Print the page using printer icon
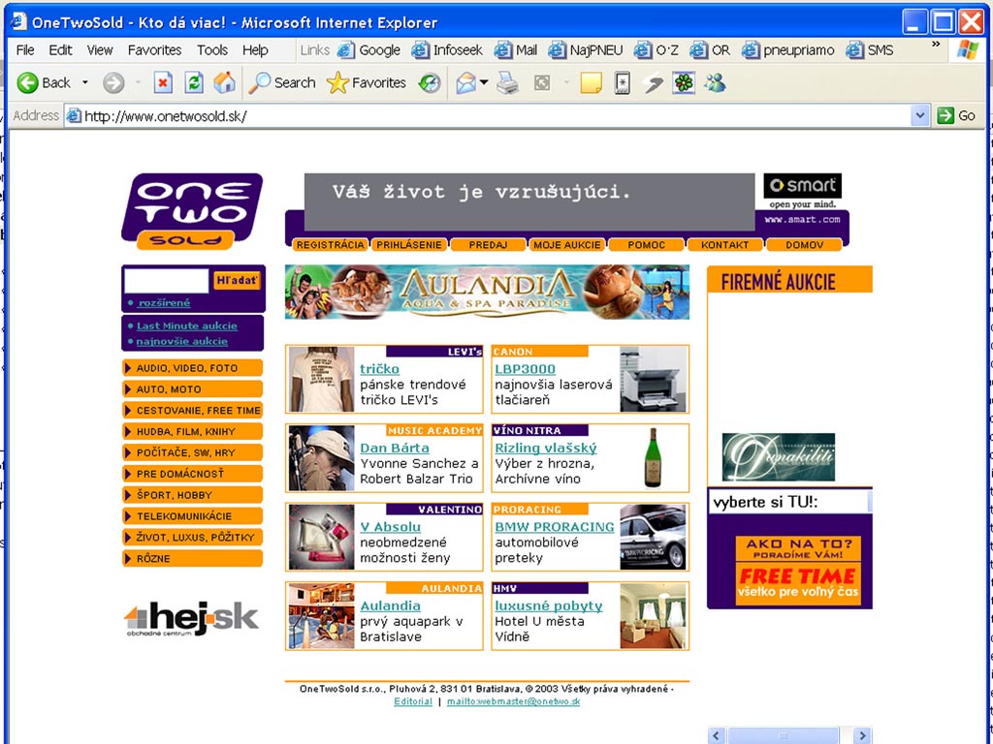The height and width of the screenshot is (744, 993). pos(507,83)
